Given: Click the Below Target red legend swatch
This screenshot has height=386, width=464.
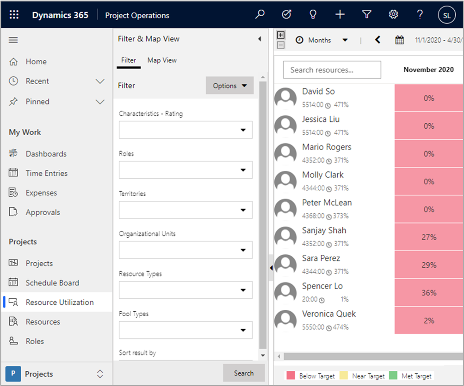Looking at the screenshot, I should pyautogui.click(x=291, y=375).
